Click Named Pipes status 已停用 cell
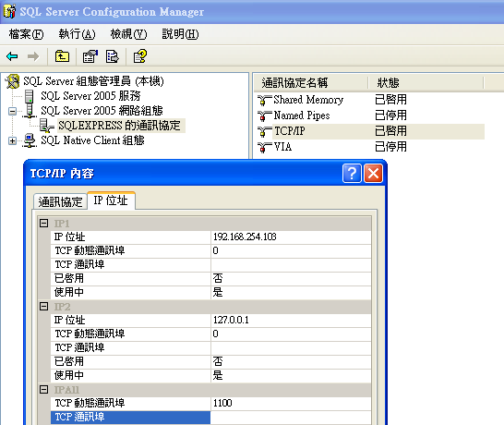Viewport: 504px width, 425px height. pos(390,115)
